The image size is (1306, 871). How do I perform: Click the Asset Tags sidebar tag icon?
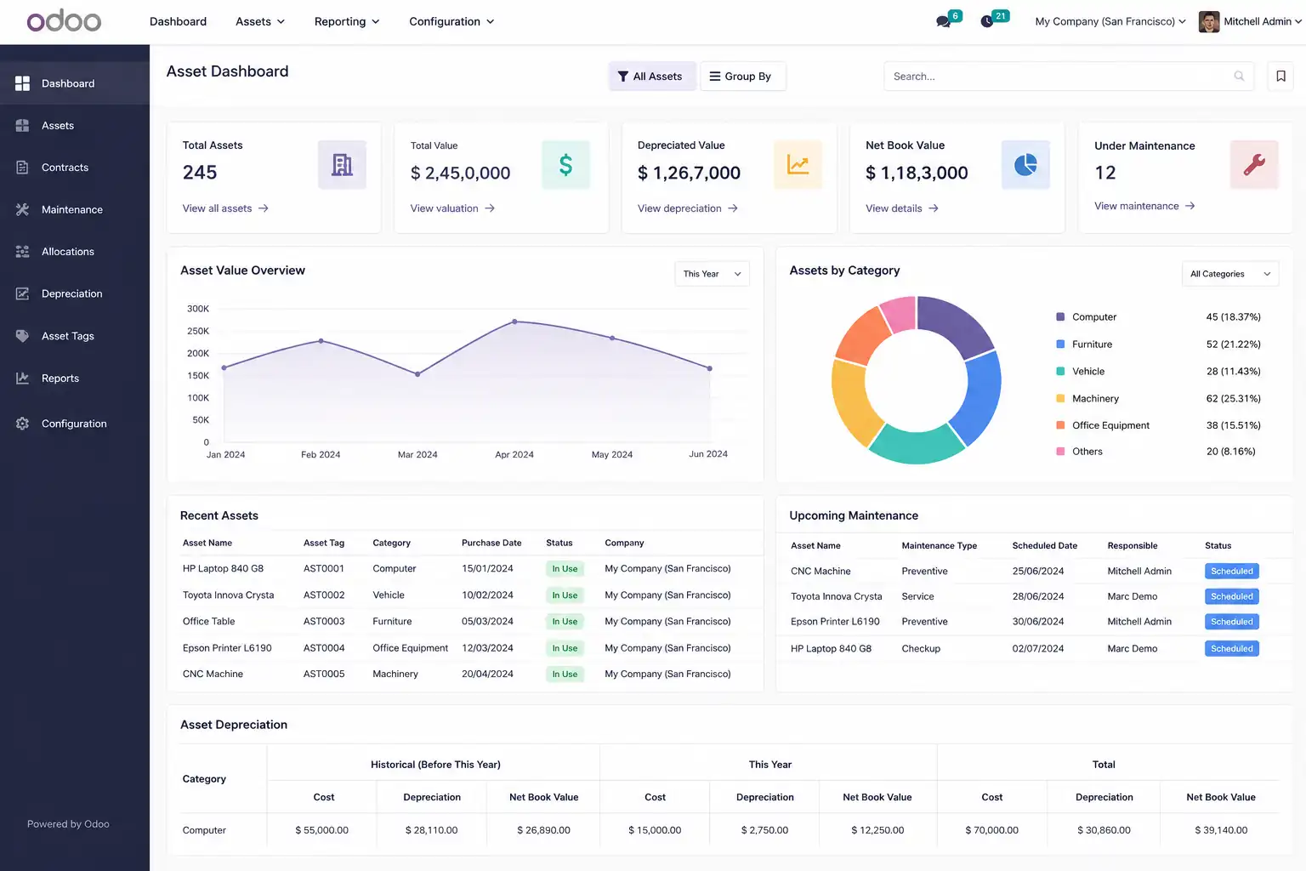(x=23, y=336)
